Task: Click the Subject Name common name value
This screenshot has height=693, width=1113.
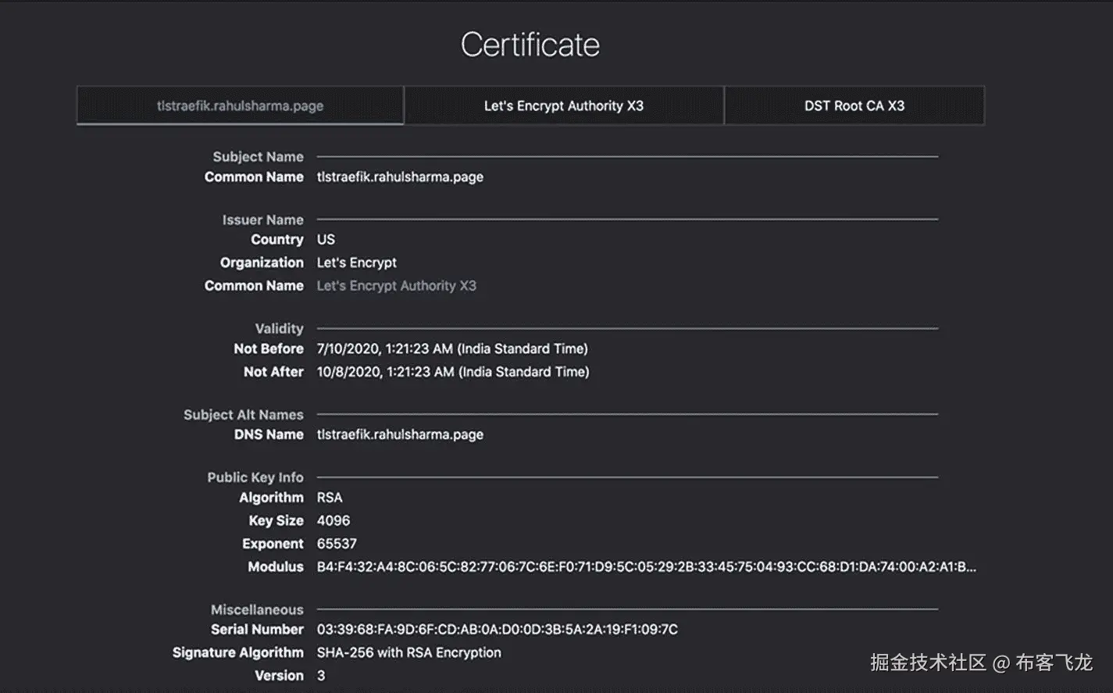Action: pyautogui.click(x=400, y=177)
